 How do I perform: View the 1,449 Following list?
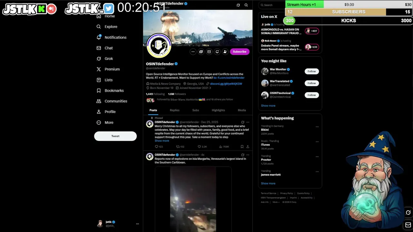(155, 94)
